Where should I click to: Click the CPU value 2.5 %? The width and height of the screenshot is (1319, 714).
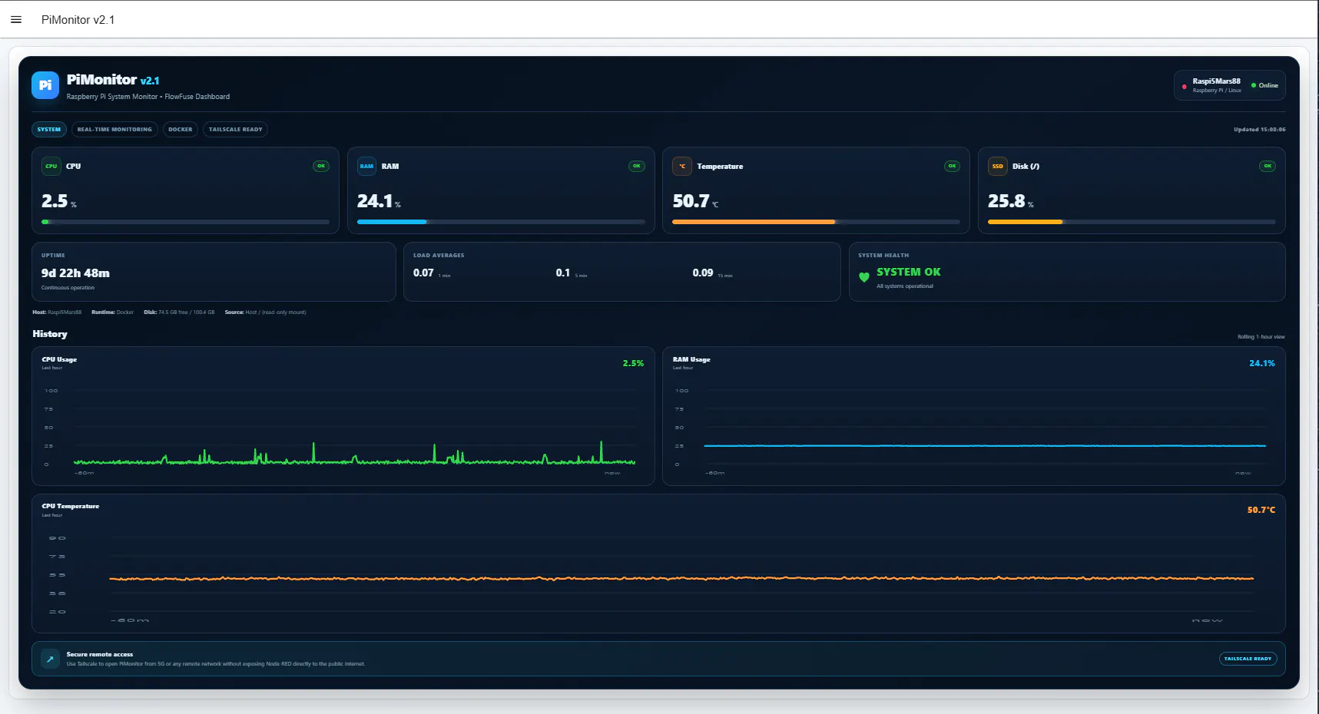pyautogui.click(x=59, y=201)
